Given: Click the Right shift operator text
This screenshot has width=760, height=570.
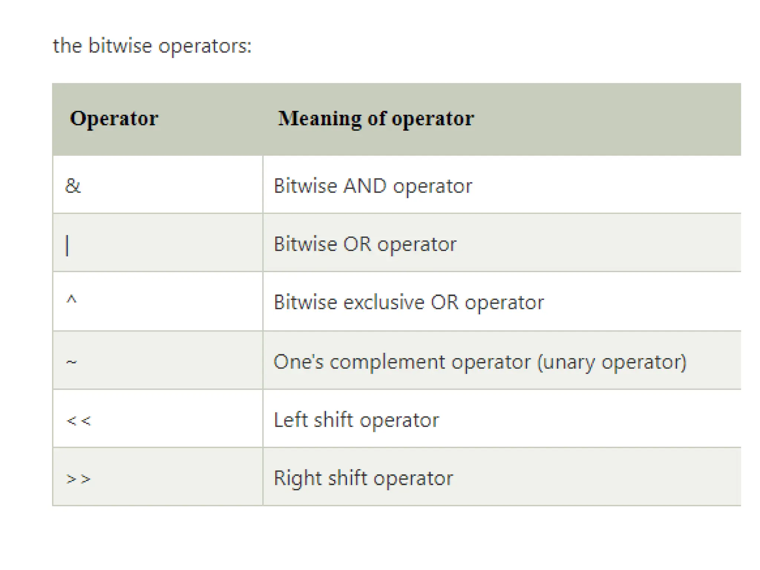Looking at the screenshot, I should (363, 478).
